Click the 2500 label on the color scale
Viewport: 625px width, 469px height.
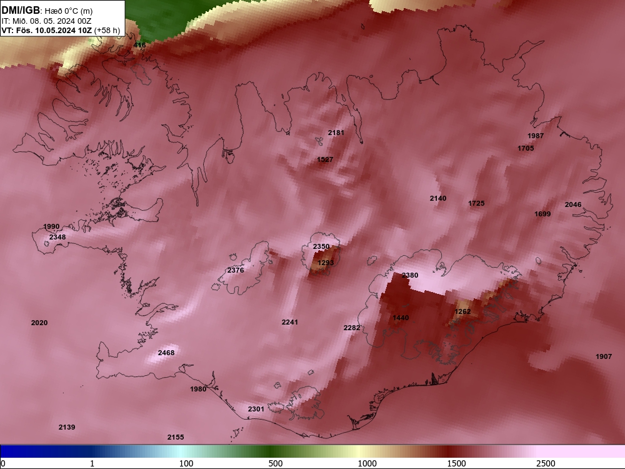click(546, 463)
